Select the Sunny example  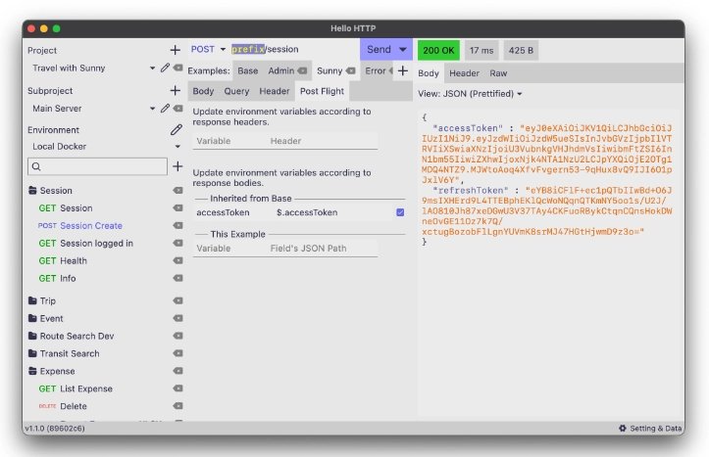[329, 70]
